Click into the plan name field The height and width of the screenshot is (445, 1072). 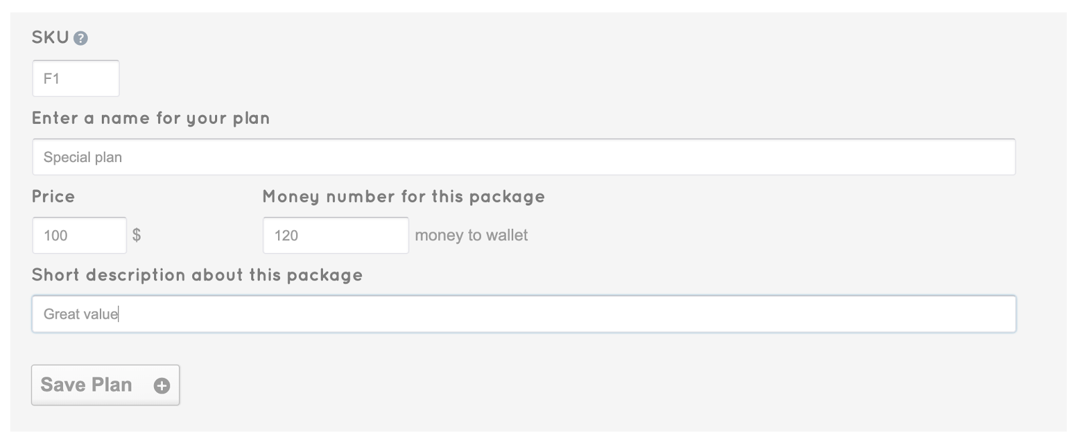[x=523, y=157]
